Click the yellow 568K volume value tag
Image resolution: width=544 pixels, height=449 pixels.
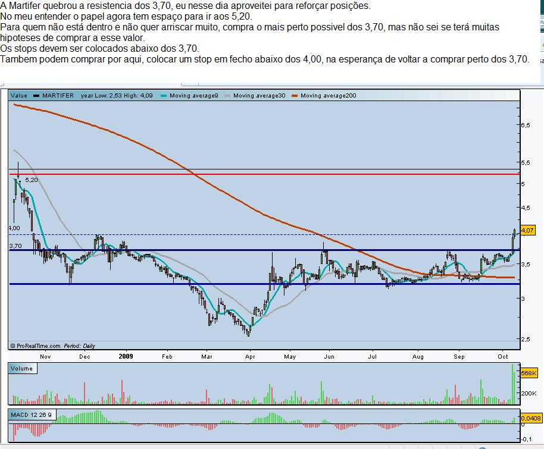(x=529, y=373)
